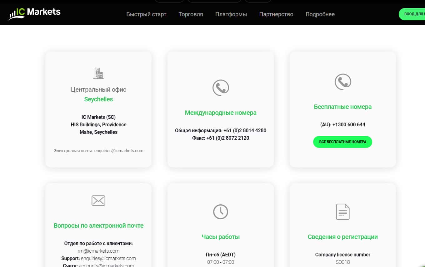
Task: Click the IC Markets (SC) company name
Action: 98,117
